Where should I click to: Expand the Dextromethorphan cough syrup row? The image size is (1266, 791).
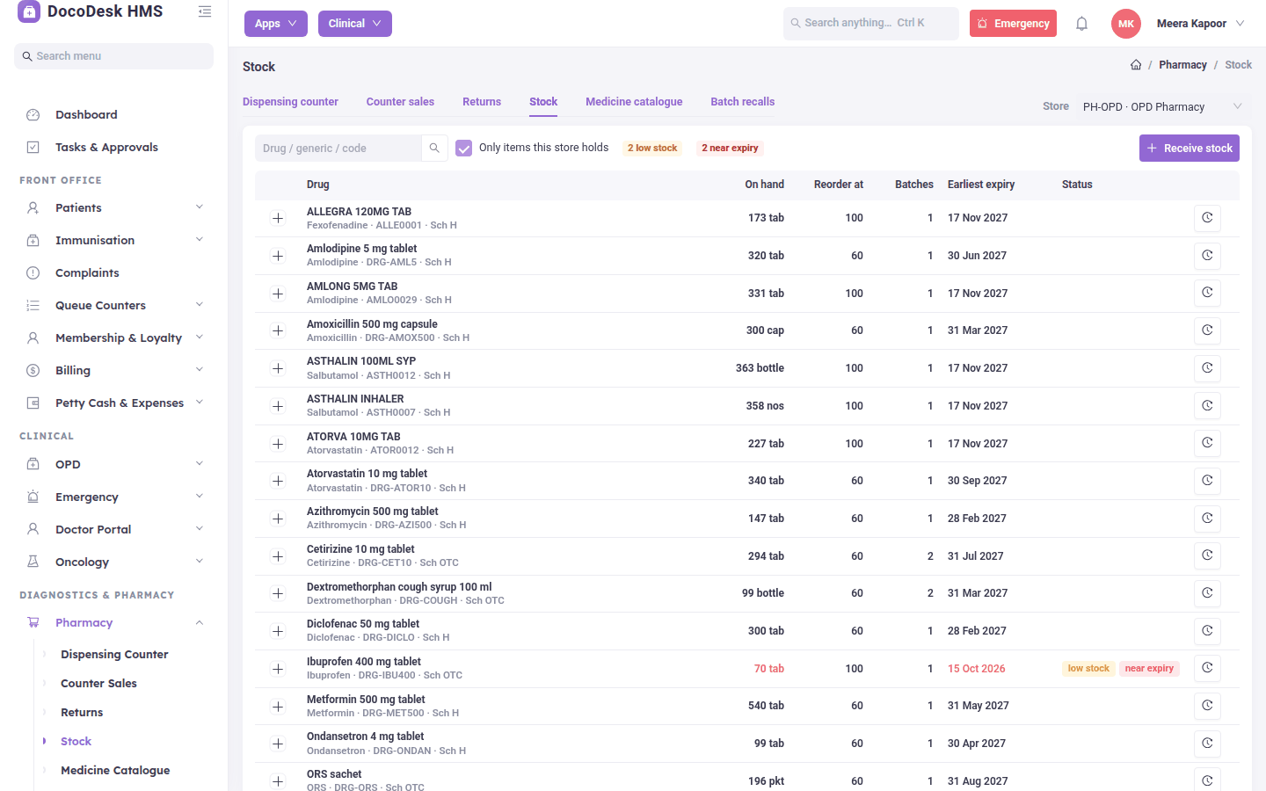(278, 593)
